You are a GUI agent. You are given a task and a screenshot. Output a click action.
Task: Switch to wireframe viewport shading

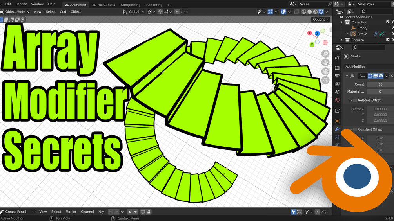point(304,12)
